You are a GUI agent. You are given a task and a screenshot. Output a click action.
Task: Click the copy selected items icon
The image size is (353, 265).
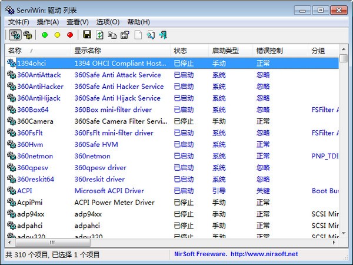(x=112, y=35)
